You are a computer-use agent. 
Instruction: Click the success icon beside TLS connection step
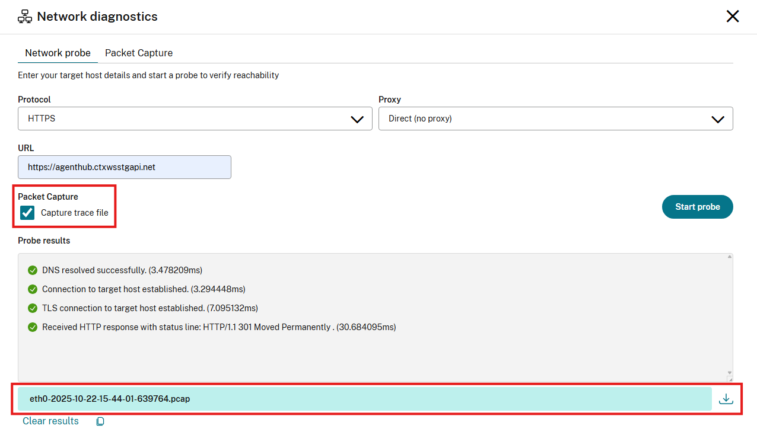33,308
